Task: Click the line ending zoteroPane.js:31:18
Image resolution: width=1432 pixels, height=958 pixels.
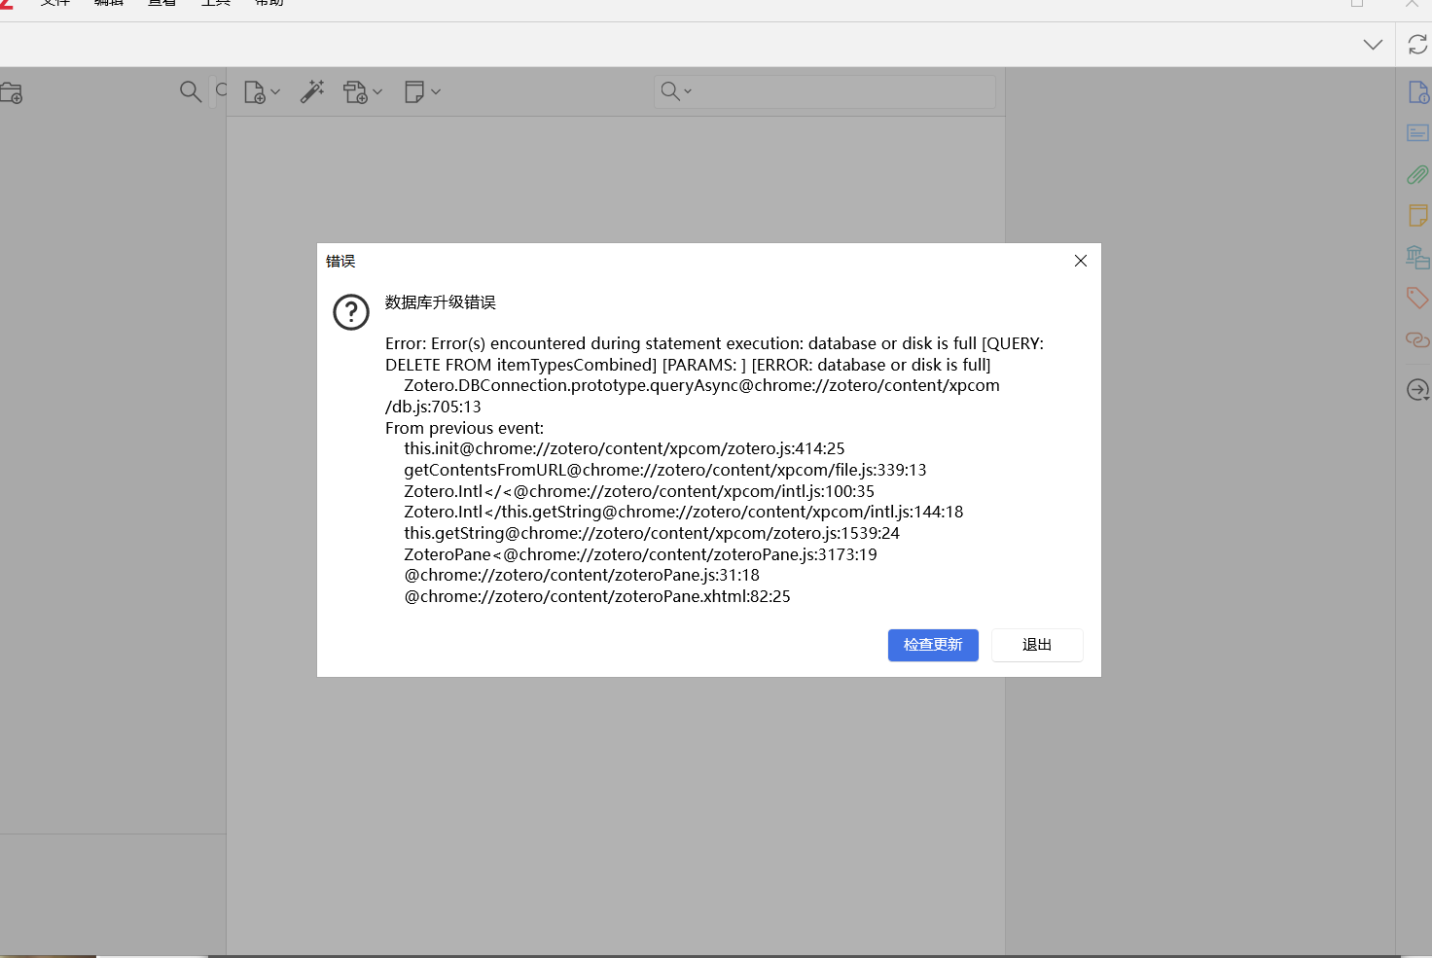Action: 582,575
